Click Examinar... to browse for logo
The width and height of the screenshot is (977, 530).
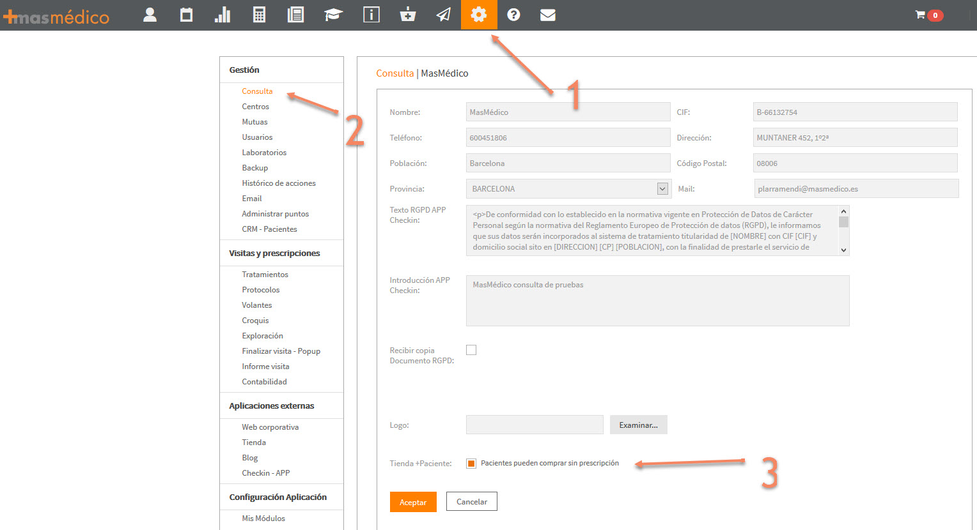[x=638, y=425]
